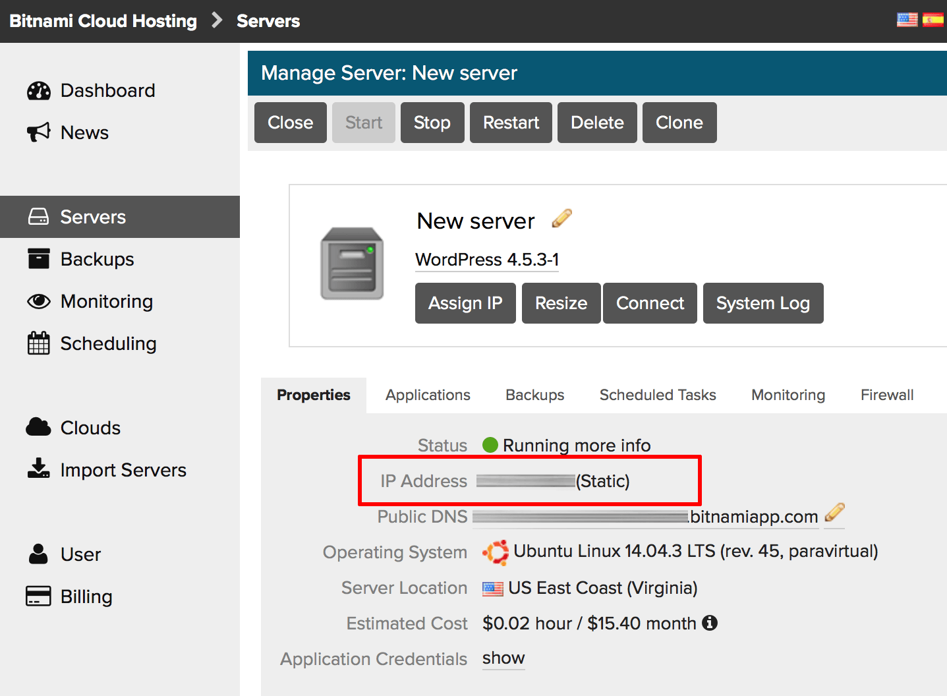
Task: Click the 'Running more info' status text
Action: pos(577,446)
